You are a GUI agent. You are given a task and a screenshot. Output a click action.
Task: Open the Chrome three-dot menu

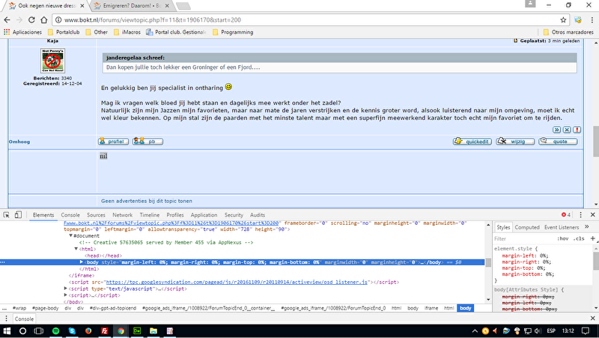pos(592,20)
